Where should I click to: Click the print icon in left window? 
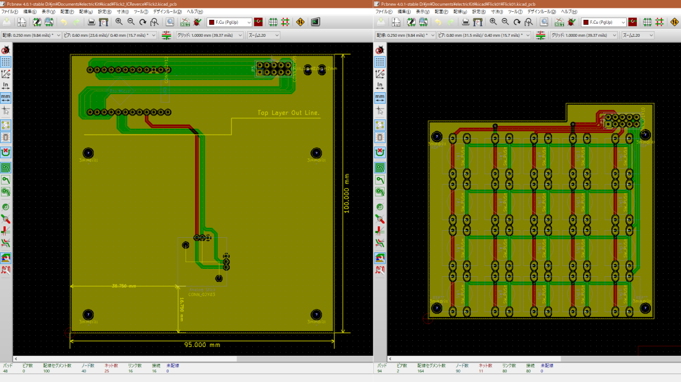(91, 22)
